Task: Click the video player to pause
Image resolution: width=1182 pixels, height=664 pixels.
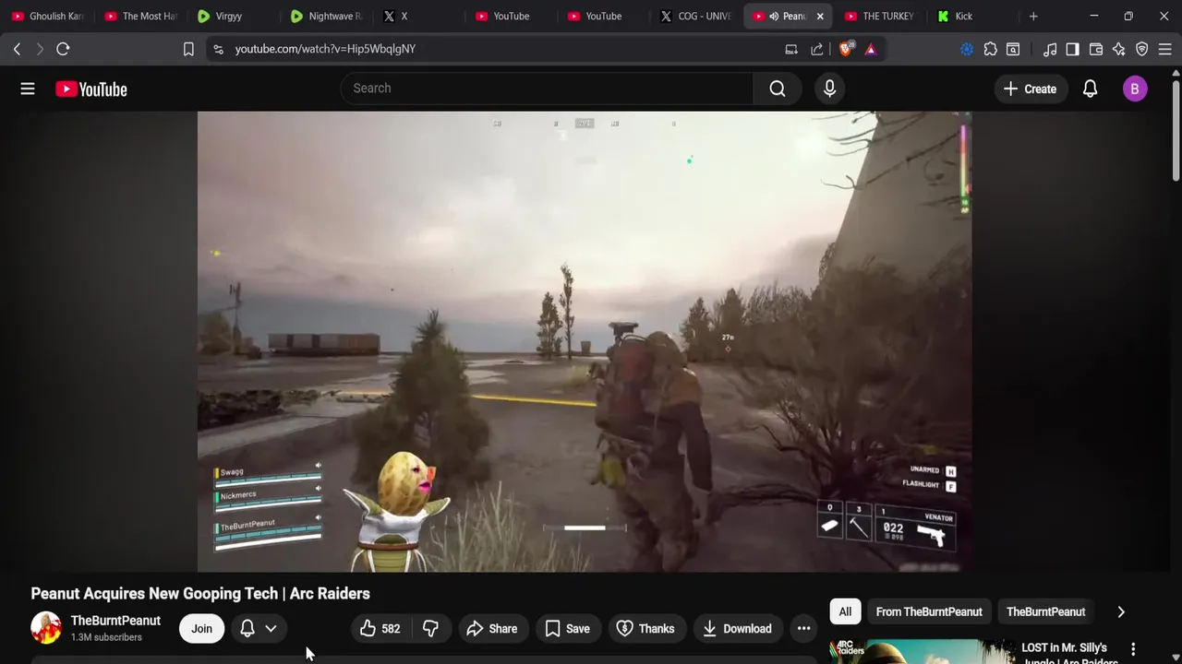Action: tap(585, 341)
